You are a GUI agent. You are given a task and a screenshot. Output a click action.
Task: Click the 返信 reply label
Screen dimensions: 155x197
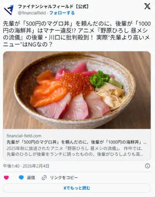click(x=31, y=178)
